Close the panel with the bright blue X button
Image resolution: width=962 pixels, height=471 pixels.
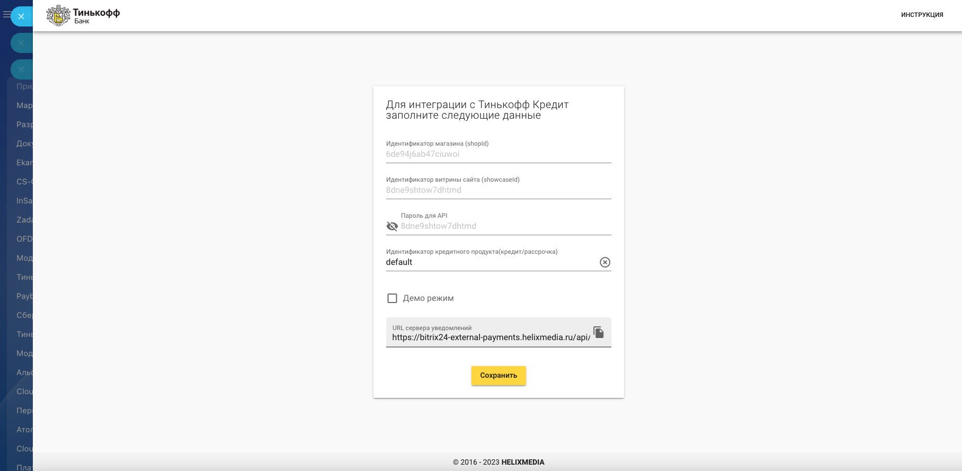21,16
